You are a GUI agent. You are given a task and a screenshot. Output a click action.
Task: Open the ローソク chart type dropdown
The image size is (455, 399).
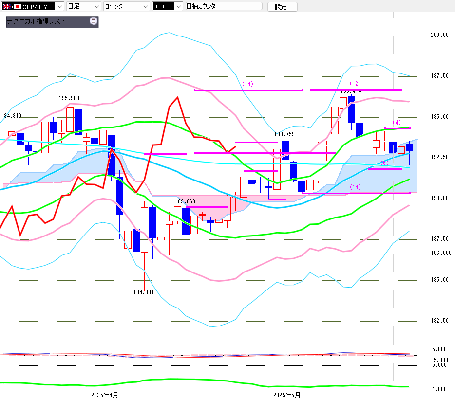tap(127, 6)
